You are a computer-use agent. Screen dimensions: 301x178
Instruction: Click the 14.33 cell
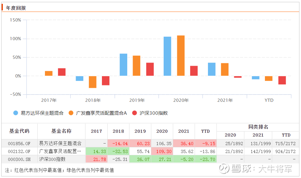coord(97,151)
